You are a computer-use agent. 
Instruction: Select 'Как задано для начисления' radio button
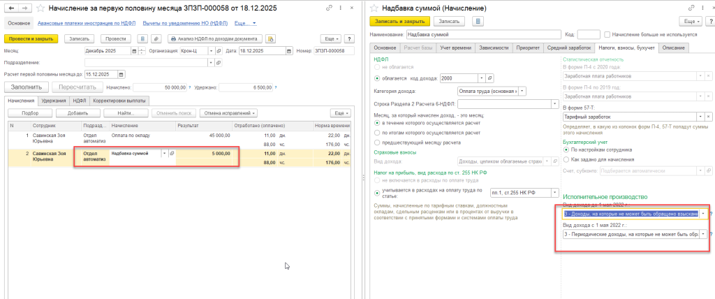(566, 159)
